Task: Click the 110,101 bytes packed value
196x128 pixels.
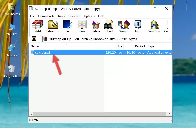Action: coord(135,52)
